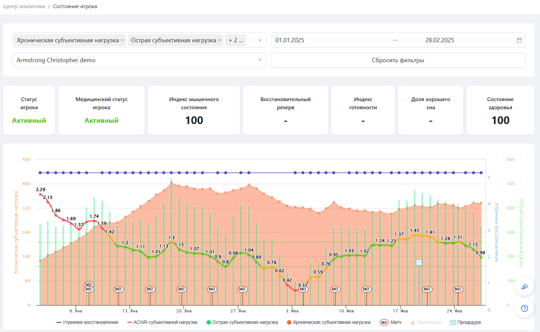Open the help question mark button

click(524, 308)
